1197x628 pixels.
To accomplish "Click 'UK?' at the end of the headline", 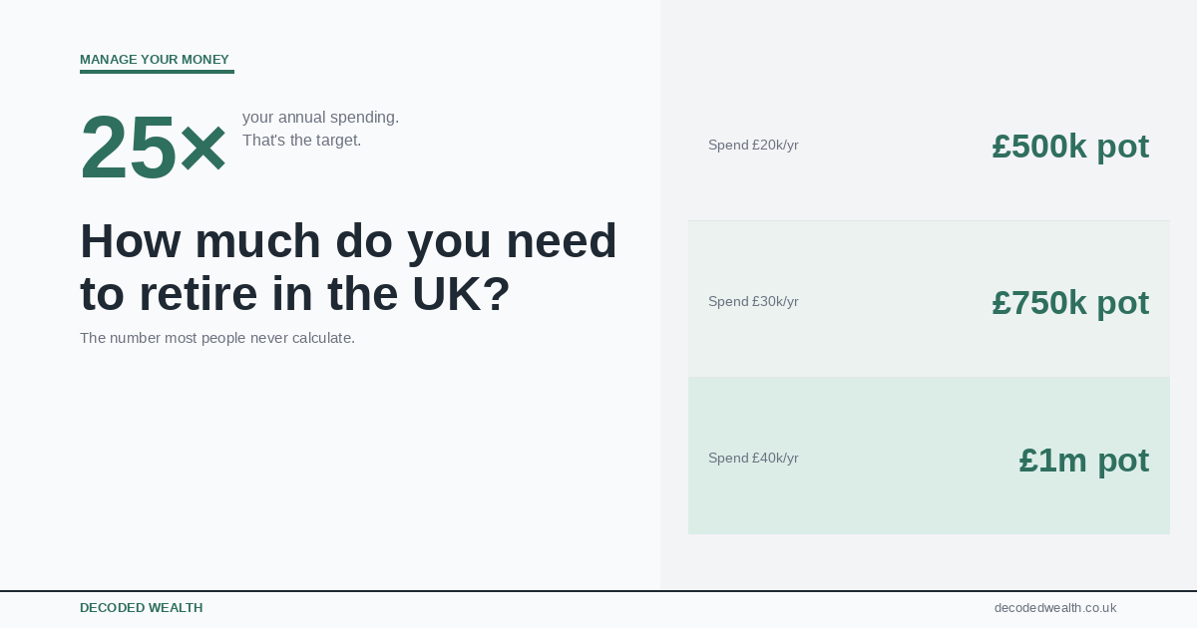I will tap(461, 294).
